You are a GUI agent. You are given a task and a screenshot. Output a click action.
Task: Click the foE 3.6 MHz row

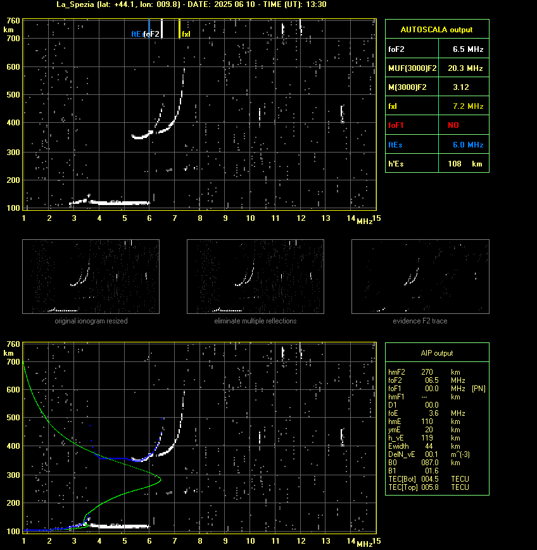(427, 413)
